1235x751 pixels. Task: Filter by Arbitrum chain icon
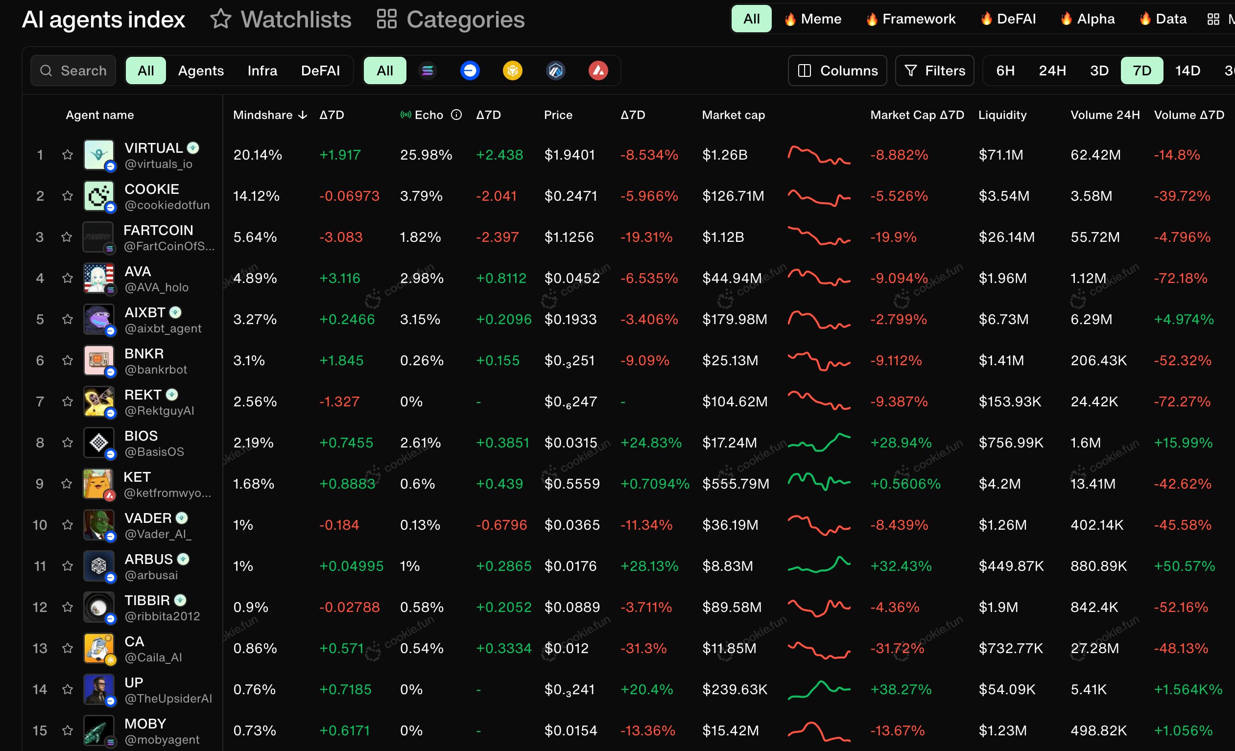[x=555, y=70]
